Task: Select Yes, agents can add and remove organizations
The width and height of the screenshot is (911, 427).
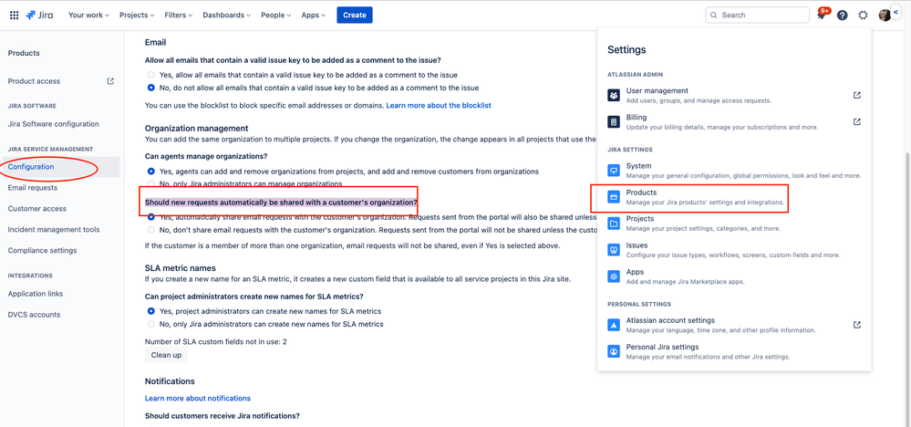Action: [151, 172]
